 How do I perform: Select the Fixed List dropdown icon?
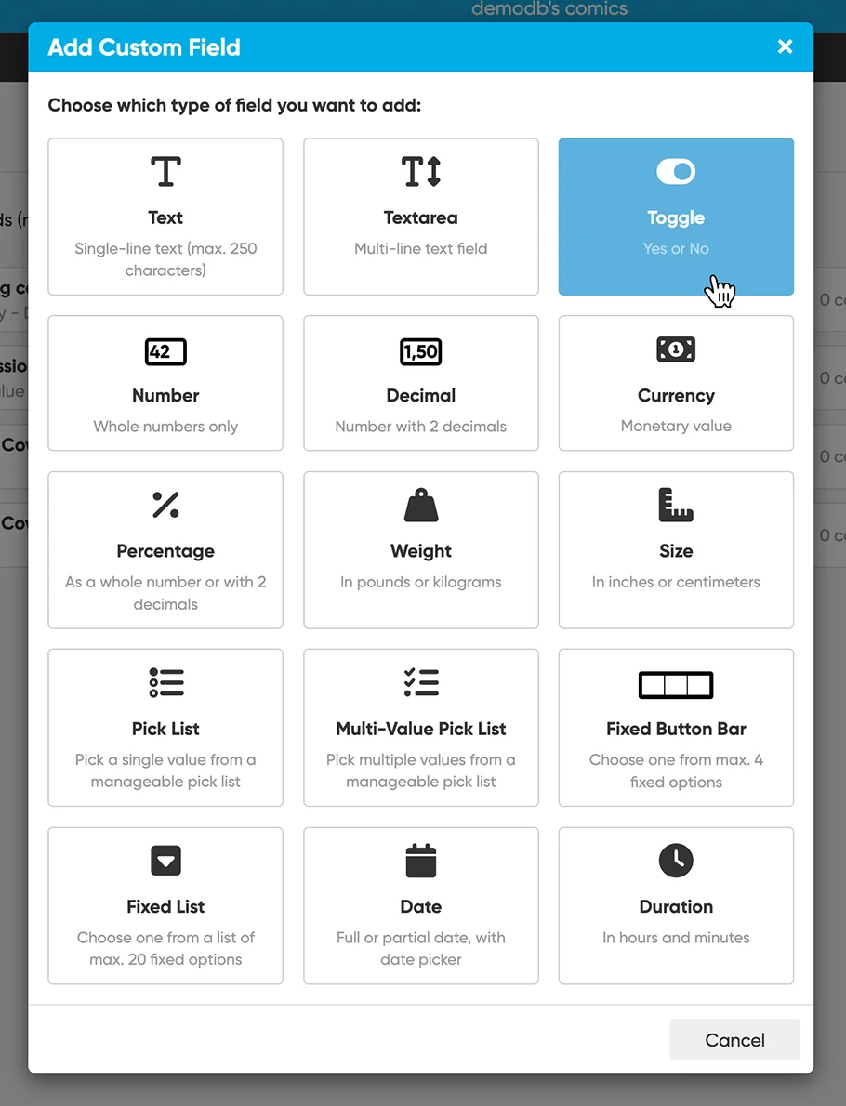pyautogui.click(x=165, y=861)
